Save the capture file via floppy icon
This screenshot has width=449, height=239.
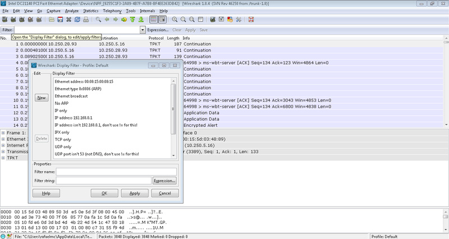60,20
